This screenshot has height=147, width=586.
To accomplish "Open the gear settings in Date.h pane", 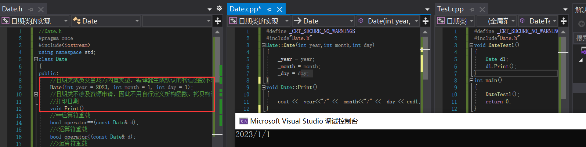I will coord(219,8).
